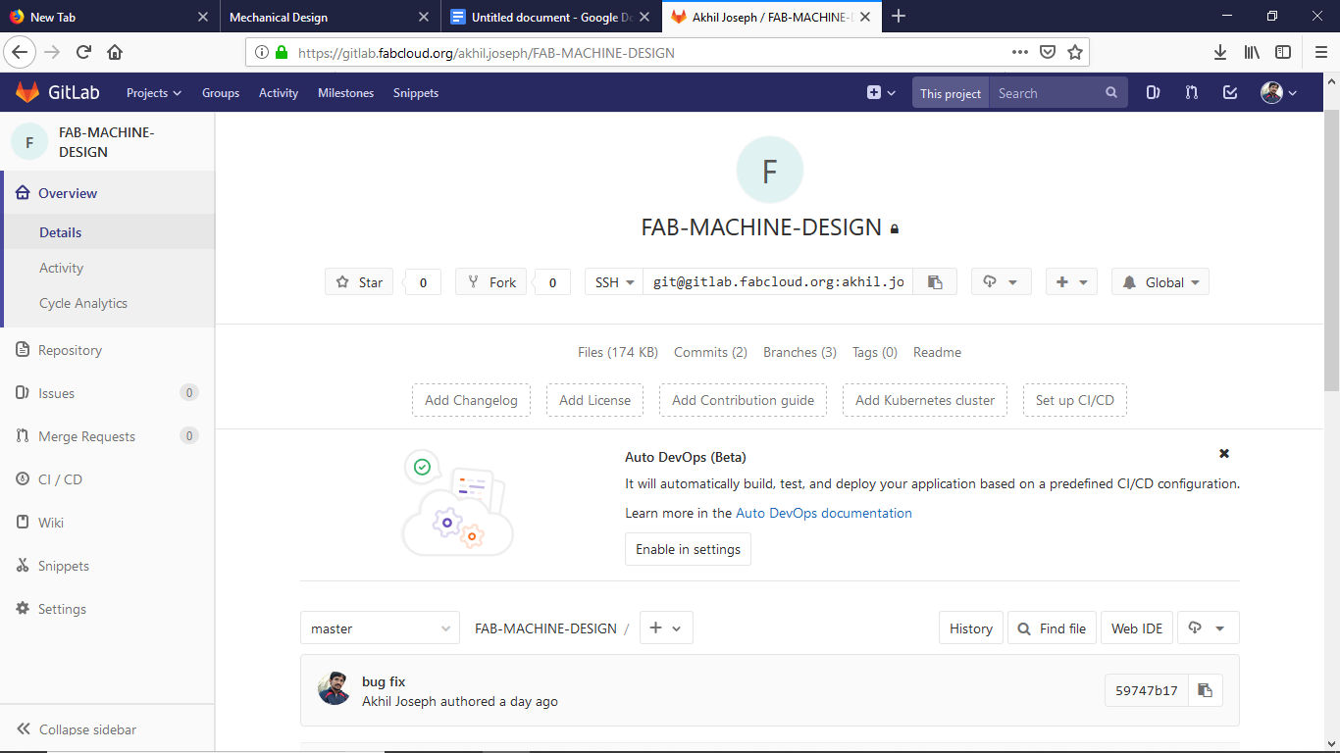
Task: Switch to the Untitled document Google Docs tab
Action: pyautogui.click(x=551, y=17)
